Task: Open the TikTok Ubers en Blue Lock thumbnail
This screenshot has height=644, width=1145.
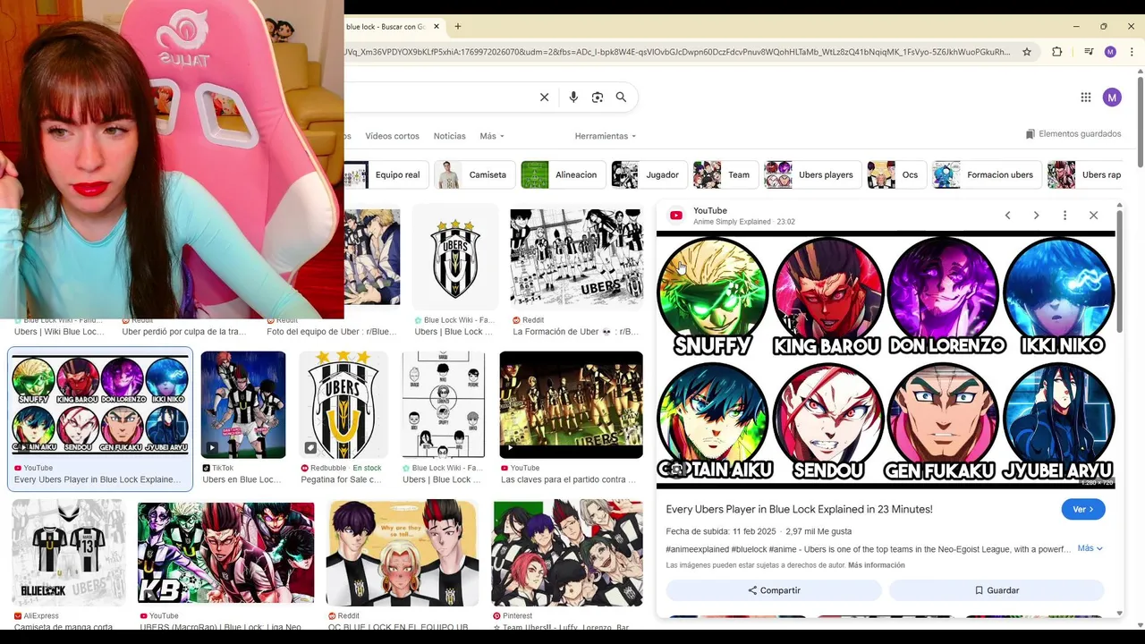Action: (x=242, y=405)
